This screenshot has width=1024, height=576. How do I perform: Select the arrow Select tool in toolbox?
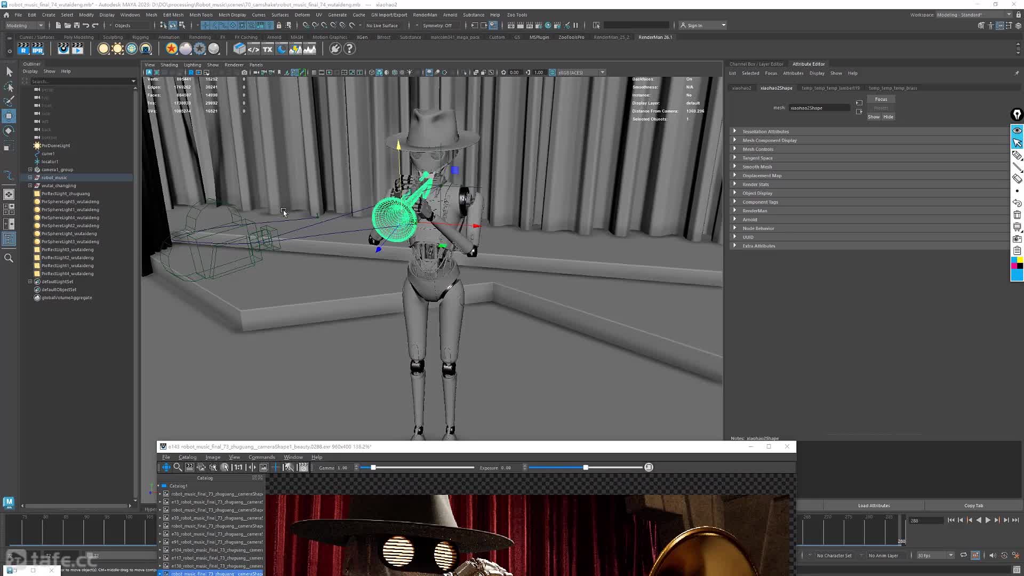pos(9,71)
